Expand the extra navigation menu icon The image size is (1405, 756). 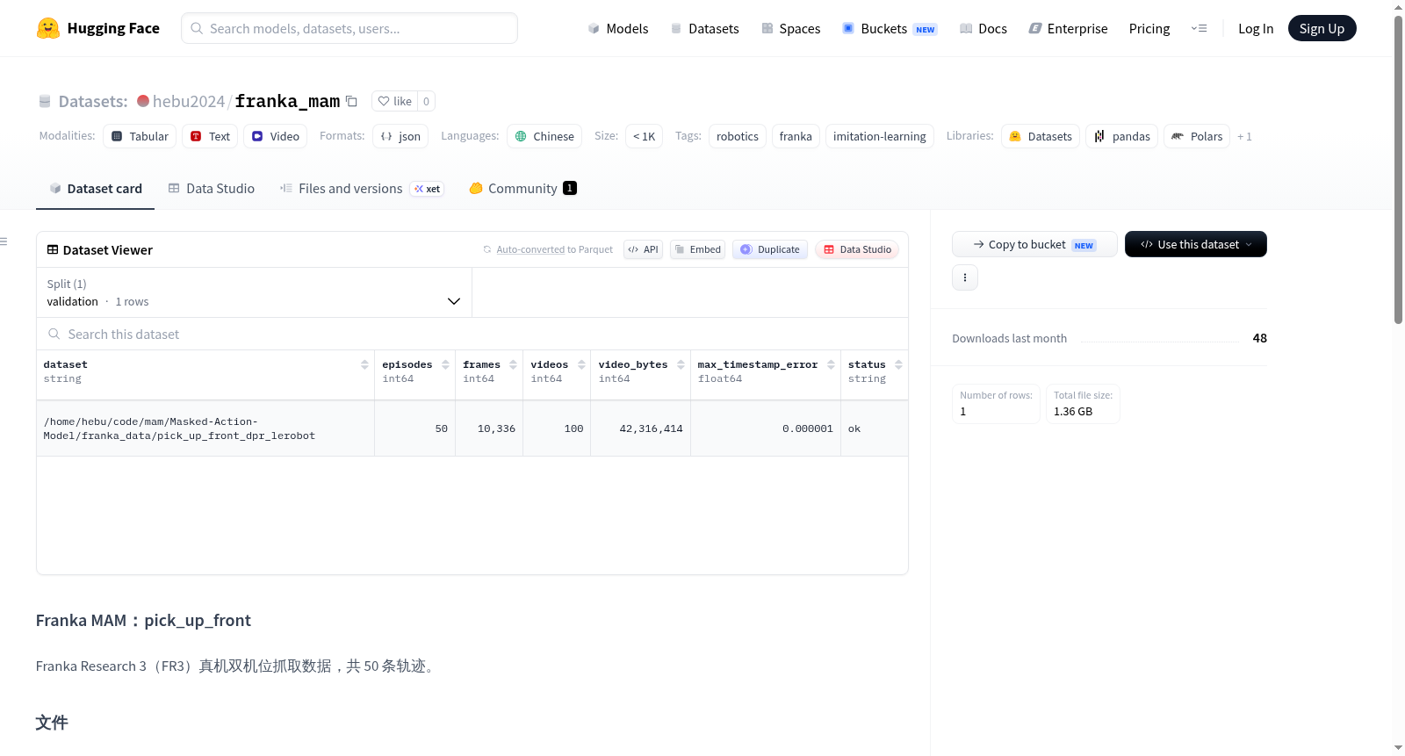point(1199,28)
